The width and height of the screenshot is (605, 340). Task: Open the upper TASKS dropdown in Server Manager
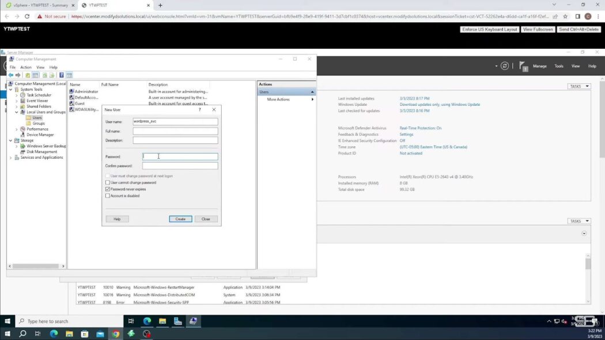click(578, 86)
